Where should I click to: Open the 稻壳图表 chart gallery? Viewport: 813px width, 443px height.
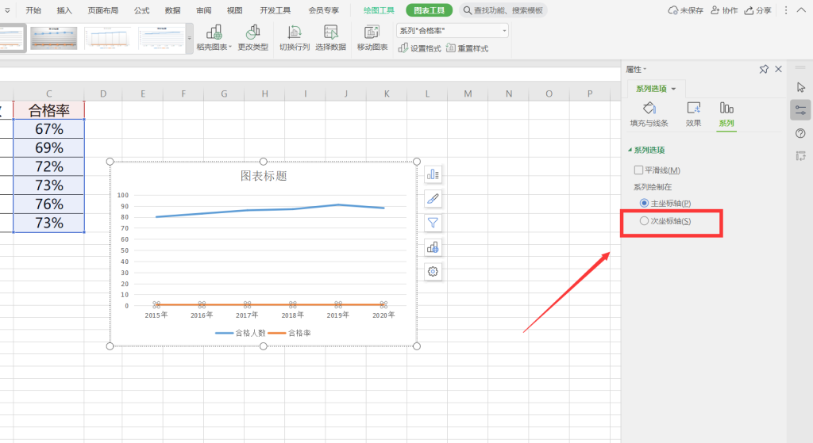(214, 38)
